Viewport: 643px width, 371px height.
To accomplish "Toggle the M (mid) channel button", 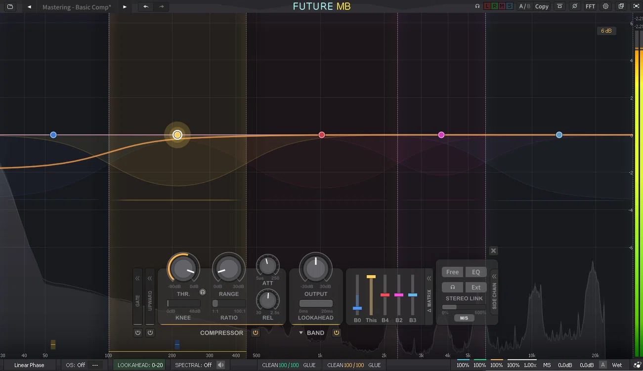I will 502,6.
